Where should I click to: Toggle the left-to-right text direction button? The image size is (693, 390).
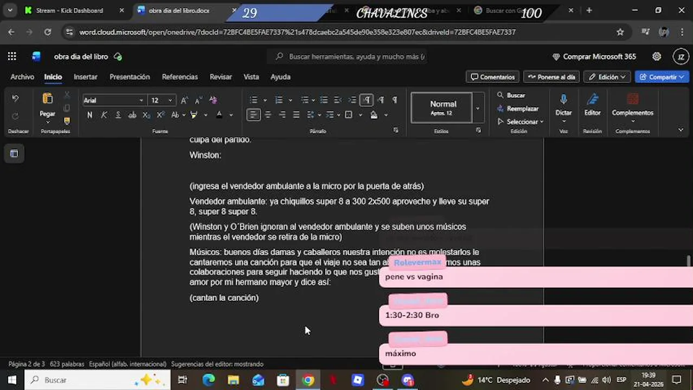pos(367,100)
